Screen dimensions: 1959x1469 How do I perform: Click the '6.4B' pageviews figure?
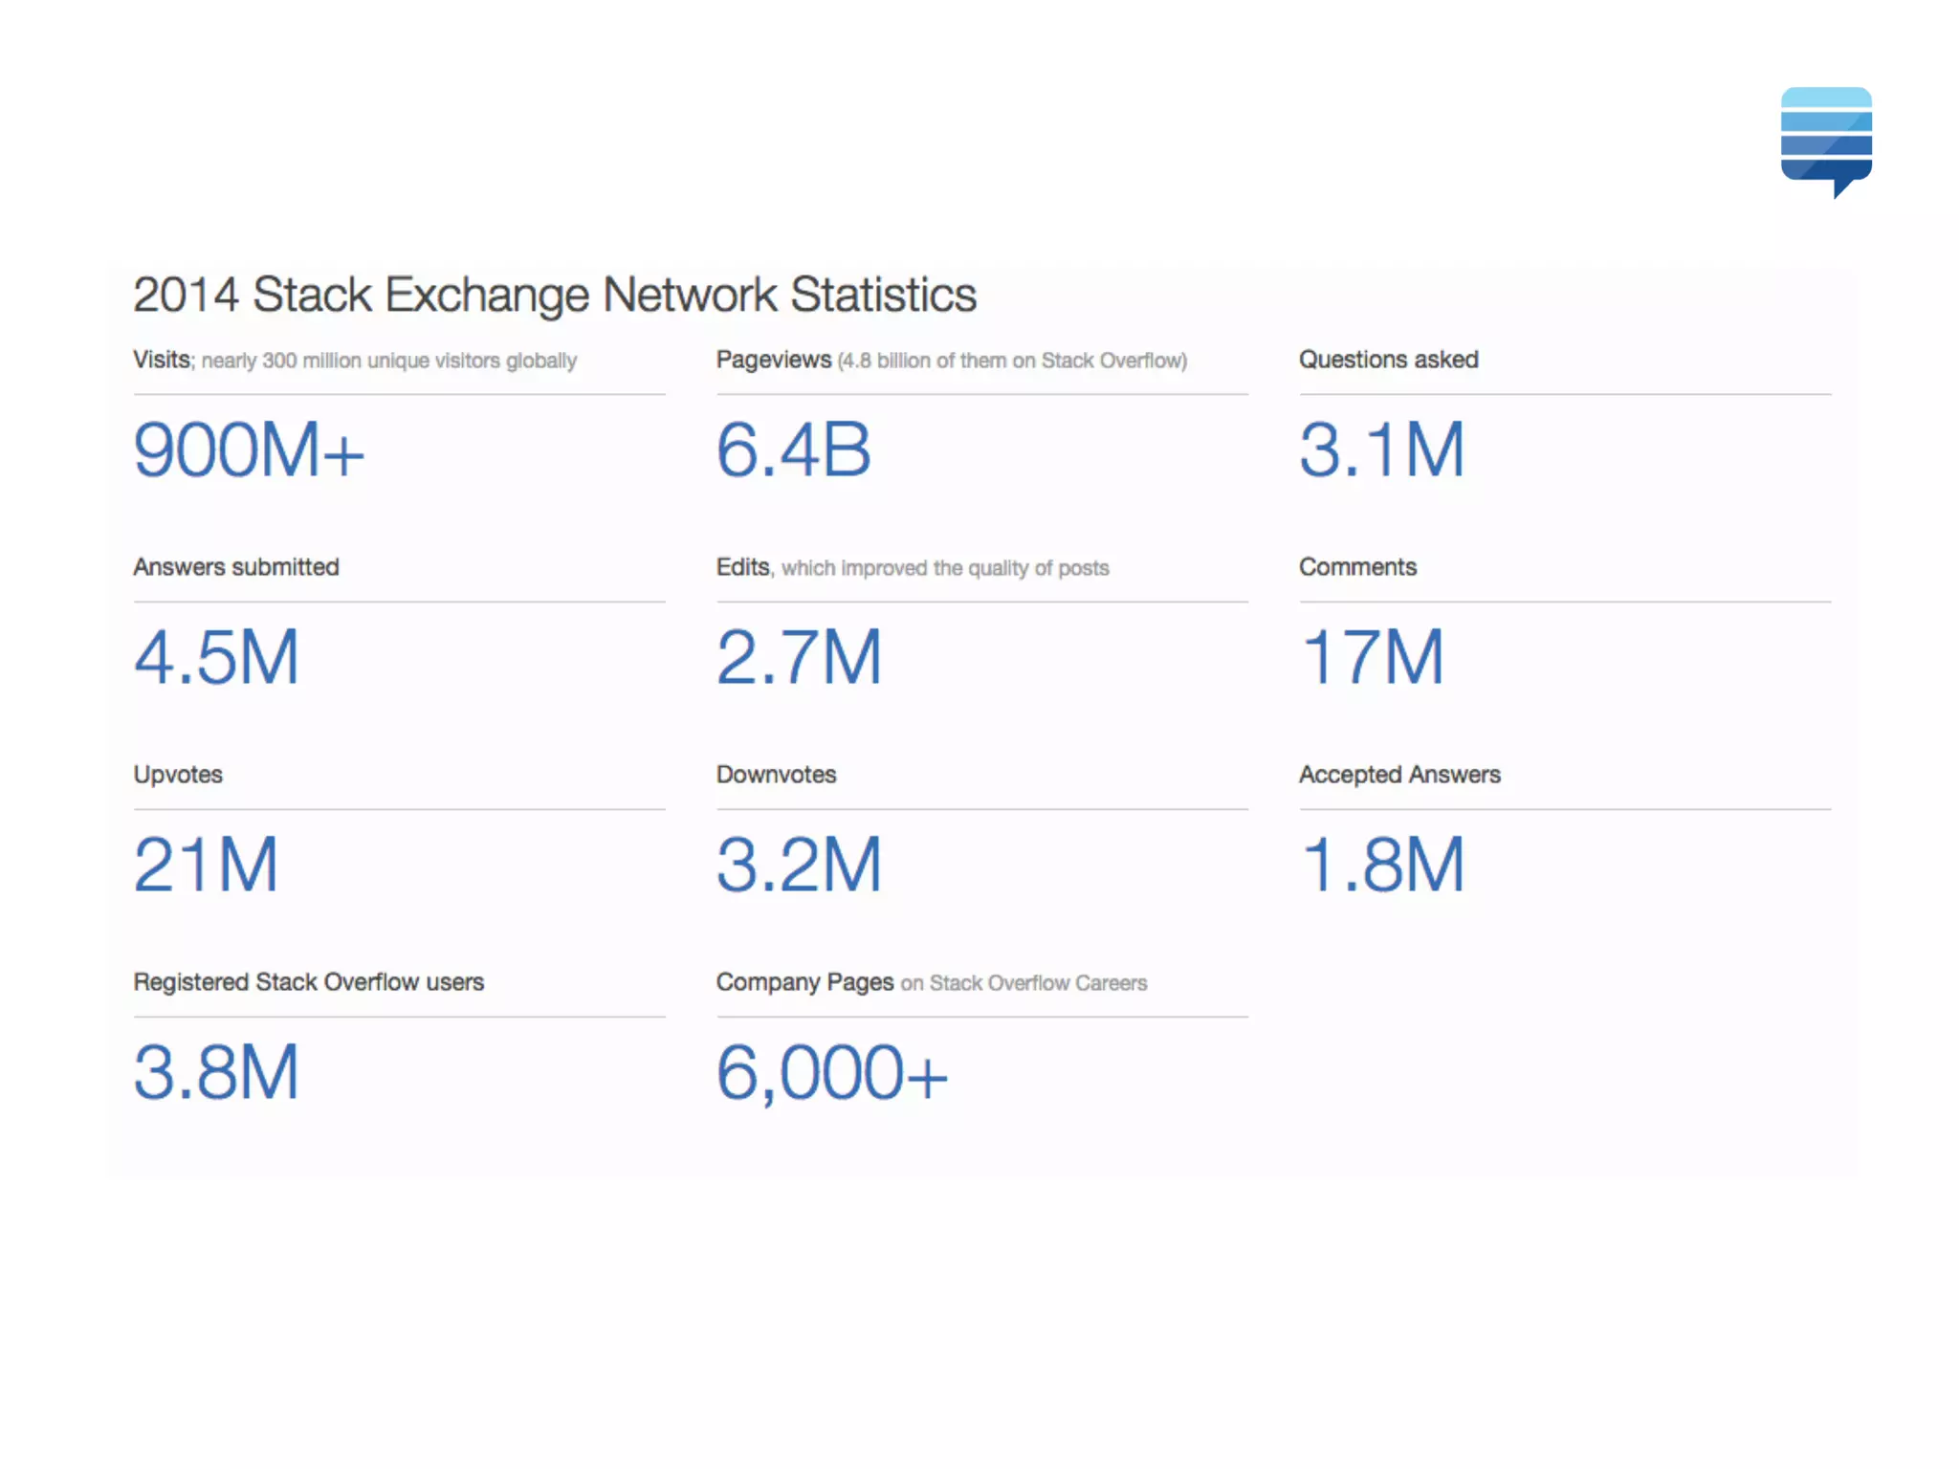(794, 449)
